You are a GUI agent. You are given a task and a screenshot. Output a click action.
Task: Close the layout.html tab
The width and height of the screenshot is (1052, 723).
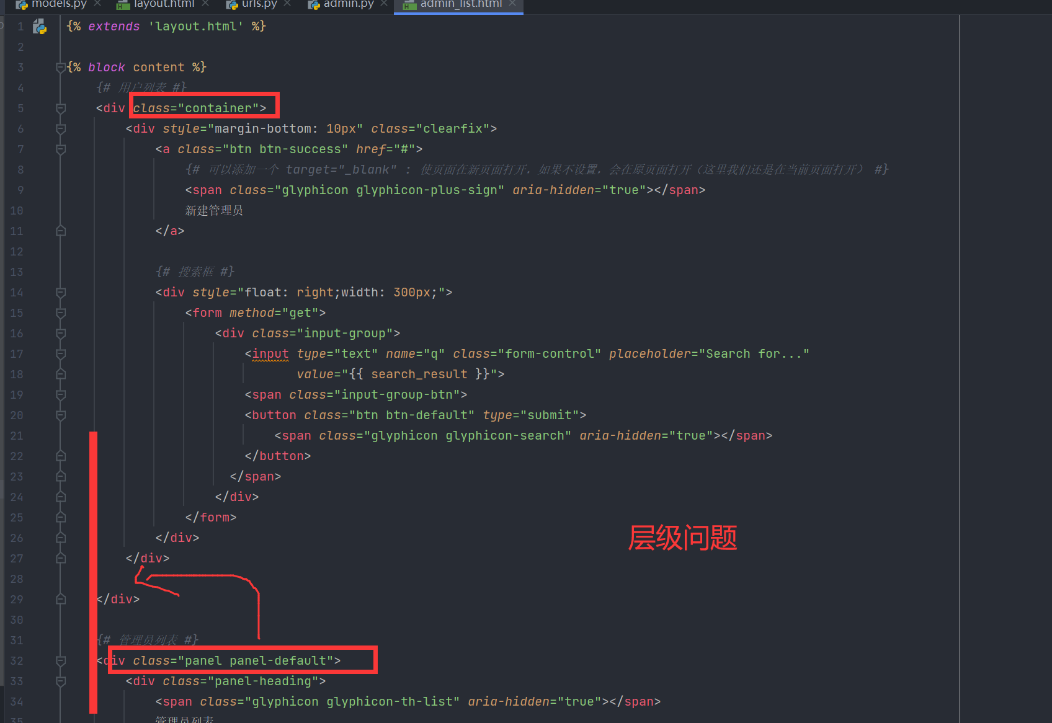click(205, 4)
